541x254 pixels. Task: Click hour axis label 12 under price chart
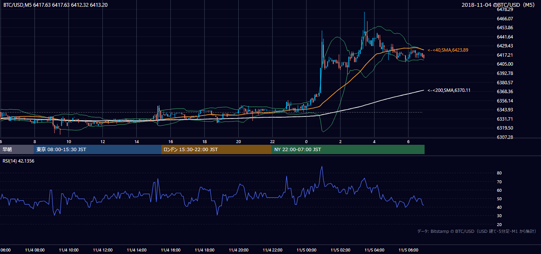point(102,141)
